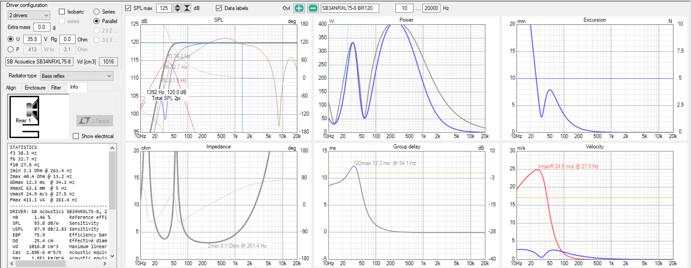Open the 2 drivers dropdown

(x=29, y=15)
